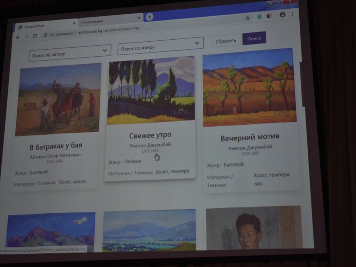Click genre value 'Пейзаж'

coord(133,161)
